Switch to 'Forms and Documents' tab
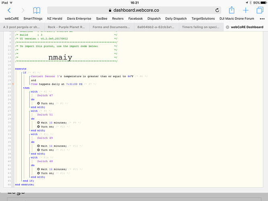 point(112,27)
